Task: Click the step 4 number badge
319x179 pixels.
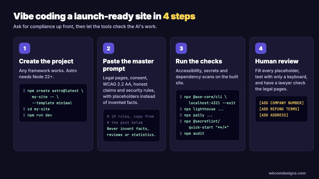Action: (261, 48)
